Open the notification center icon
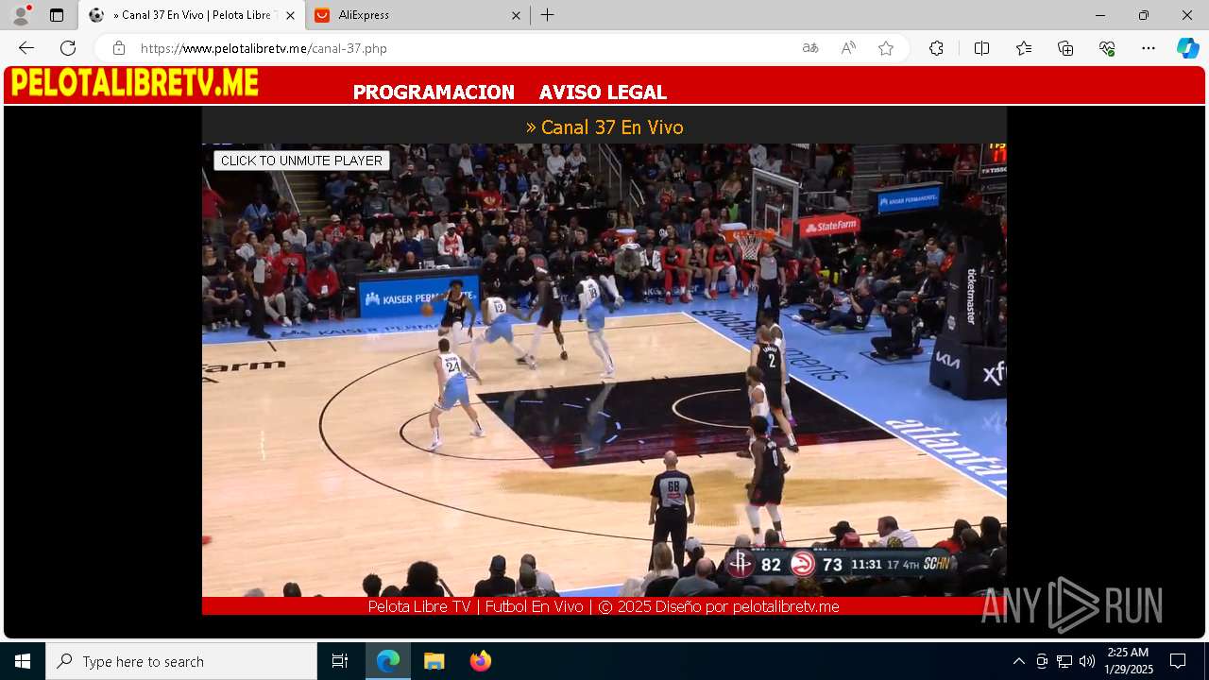 (x=1178, y=661)
